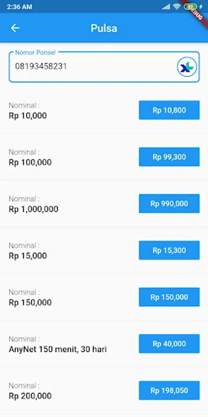Select the Nominal Rp 200,000 row
This screenshot has height=417, width=208.
pyautogui.click(x=104, y=391)
